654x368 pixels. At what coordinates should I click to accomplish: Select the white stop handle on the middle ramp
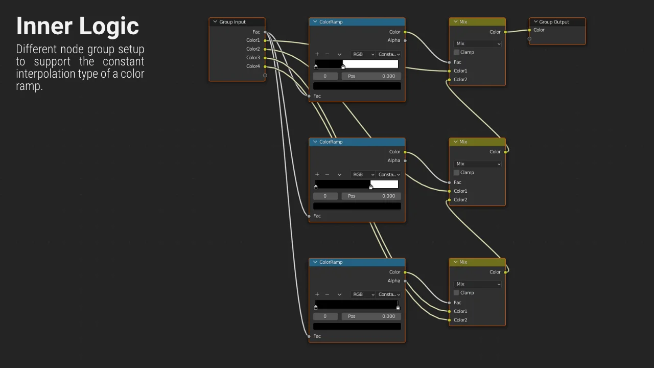371,187
